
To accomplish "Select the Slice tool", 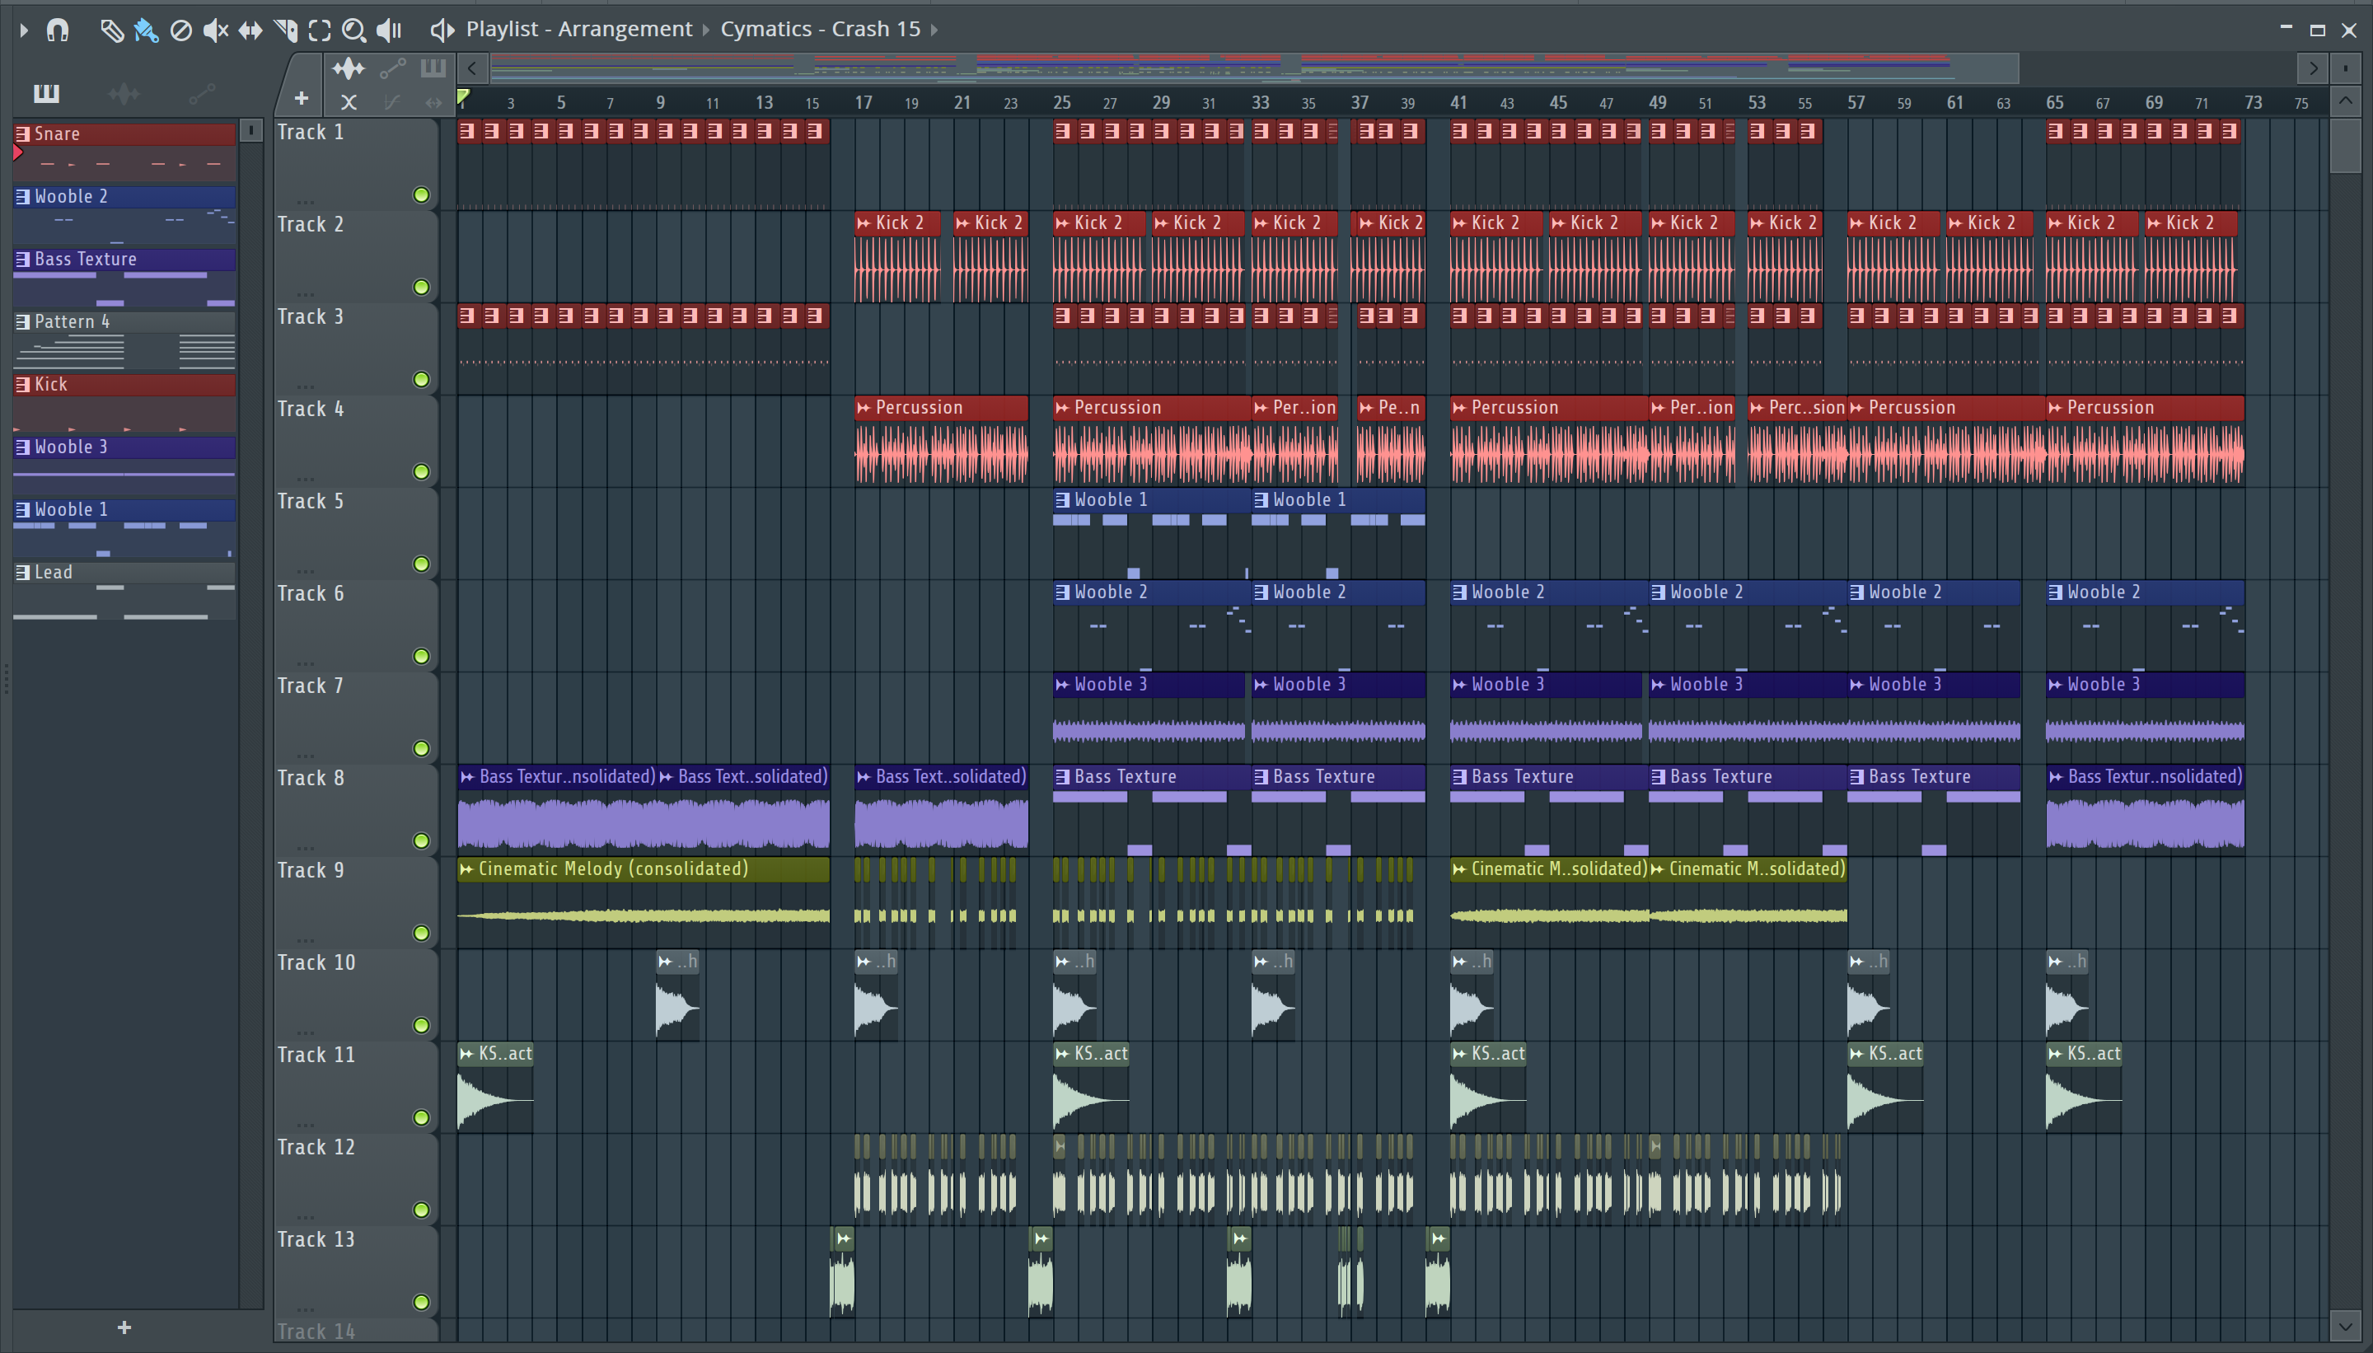I will 285,30.
